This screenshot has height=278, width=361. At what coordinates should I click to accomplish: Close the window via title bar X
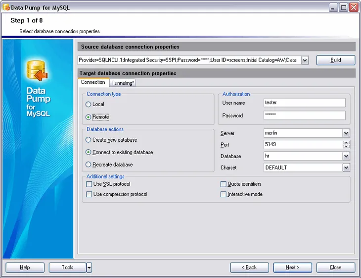click(x=354, y=7)
